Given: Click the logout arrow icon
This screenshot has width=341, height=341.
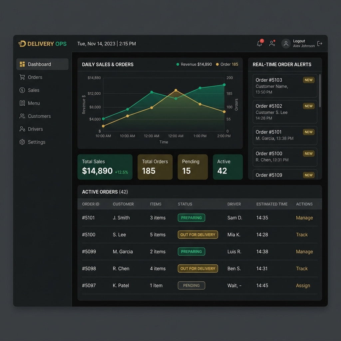Looking at the screenshot, I should click(x=320, y=44).
